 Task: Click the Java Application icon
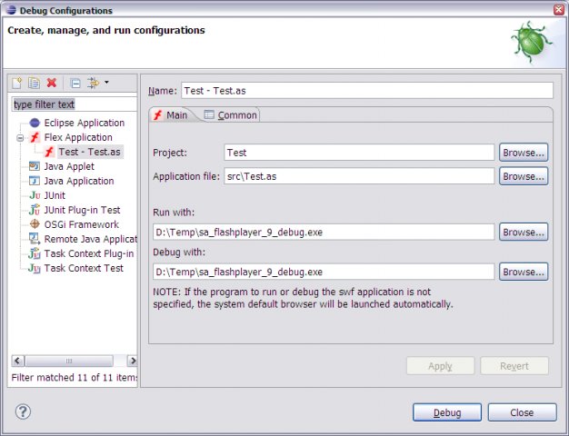[x=35, y=181]
